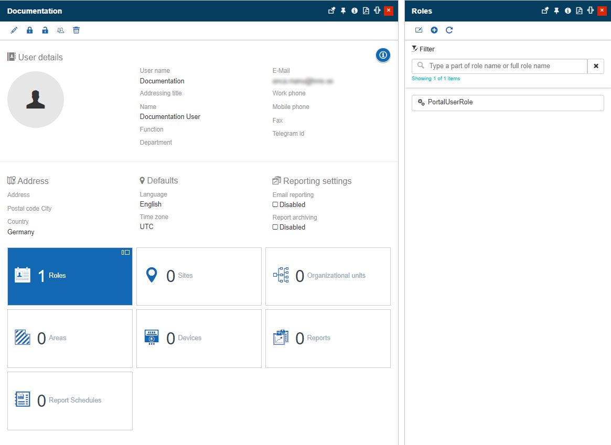Expand the Documentation panel width
611x445 pixels.
(377, 10)
